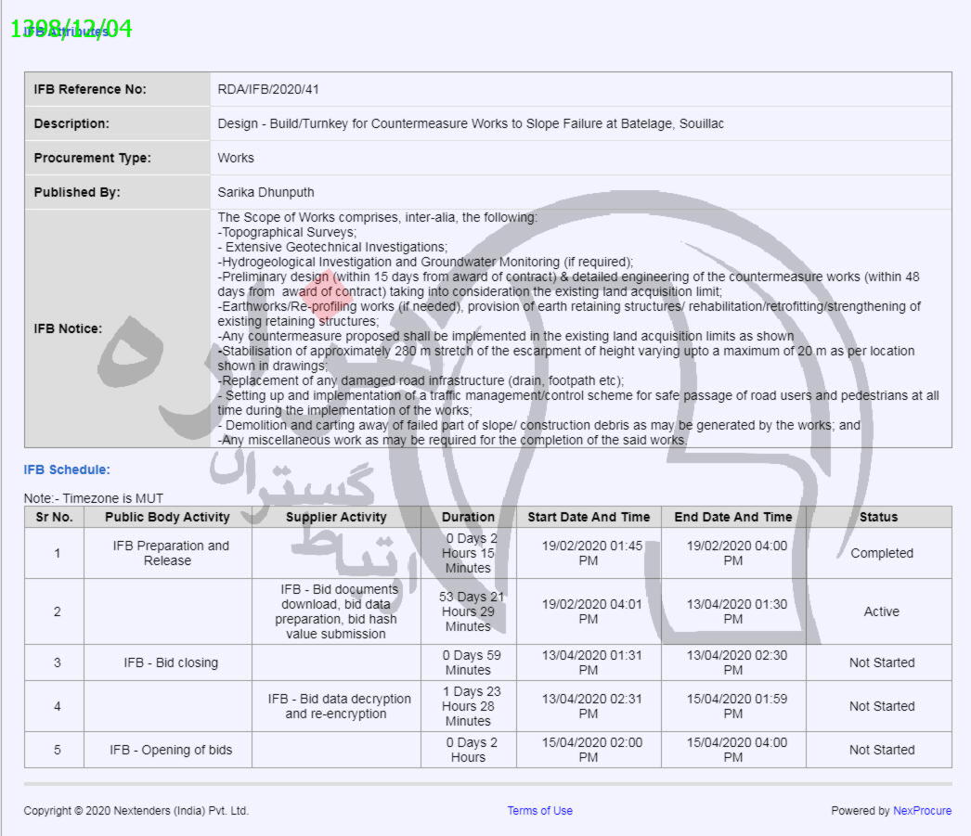This screenshot has height=836, width=971.
Task: Click the Procurement Type value Works
Action: [236, 158]
